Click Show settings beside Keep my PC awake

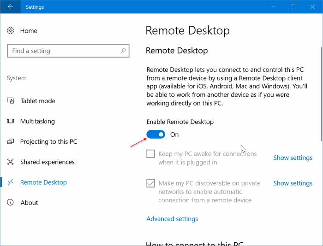click(x=293, y=158)
